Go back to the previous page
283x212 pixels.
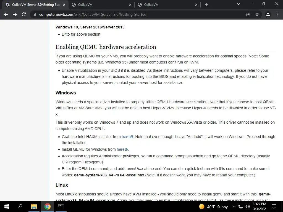click(6, 14)
